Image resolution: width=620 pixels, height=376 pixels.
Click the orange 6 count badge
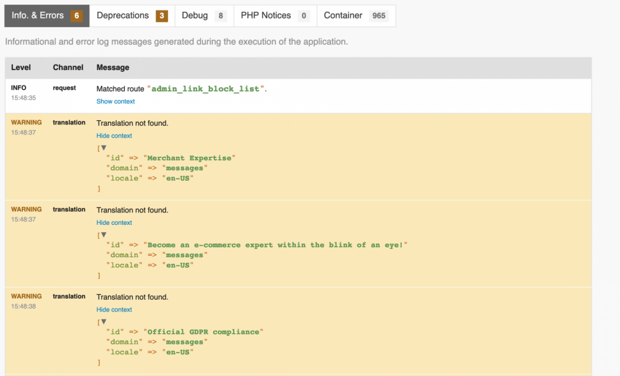[76, 16]
